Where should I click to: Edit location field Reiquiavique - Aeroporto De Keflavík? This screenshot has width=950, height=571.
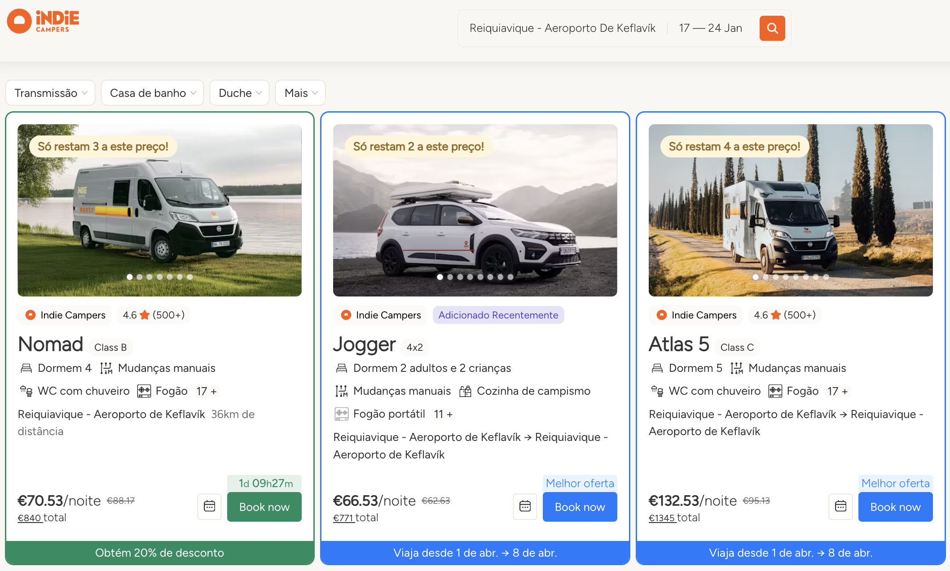563,28
